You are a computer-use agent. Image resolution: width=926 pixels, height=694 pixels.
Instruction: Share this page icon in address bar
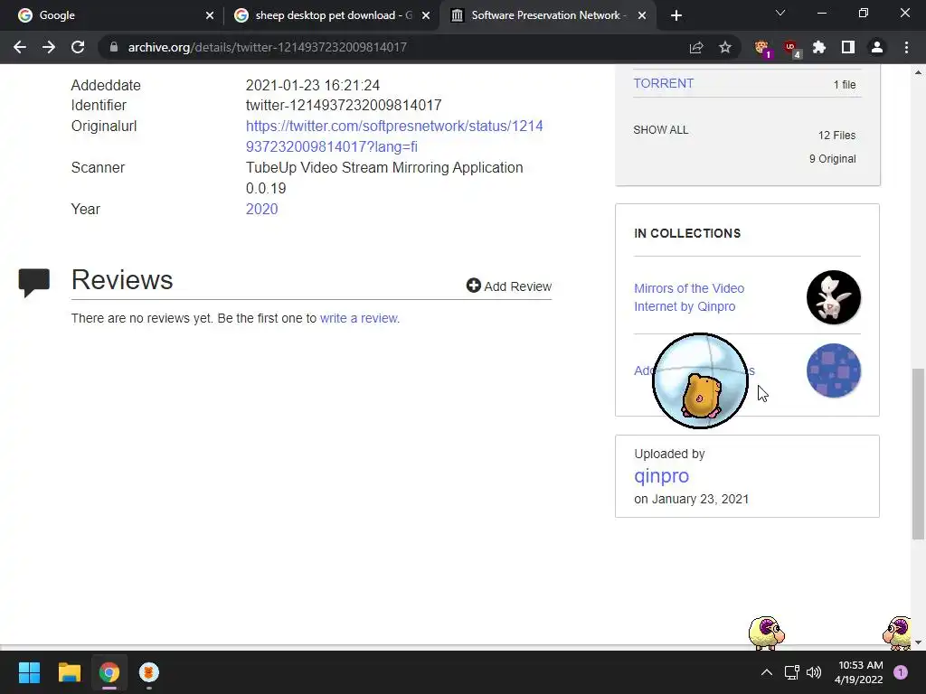tap(696, 47)
